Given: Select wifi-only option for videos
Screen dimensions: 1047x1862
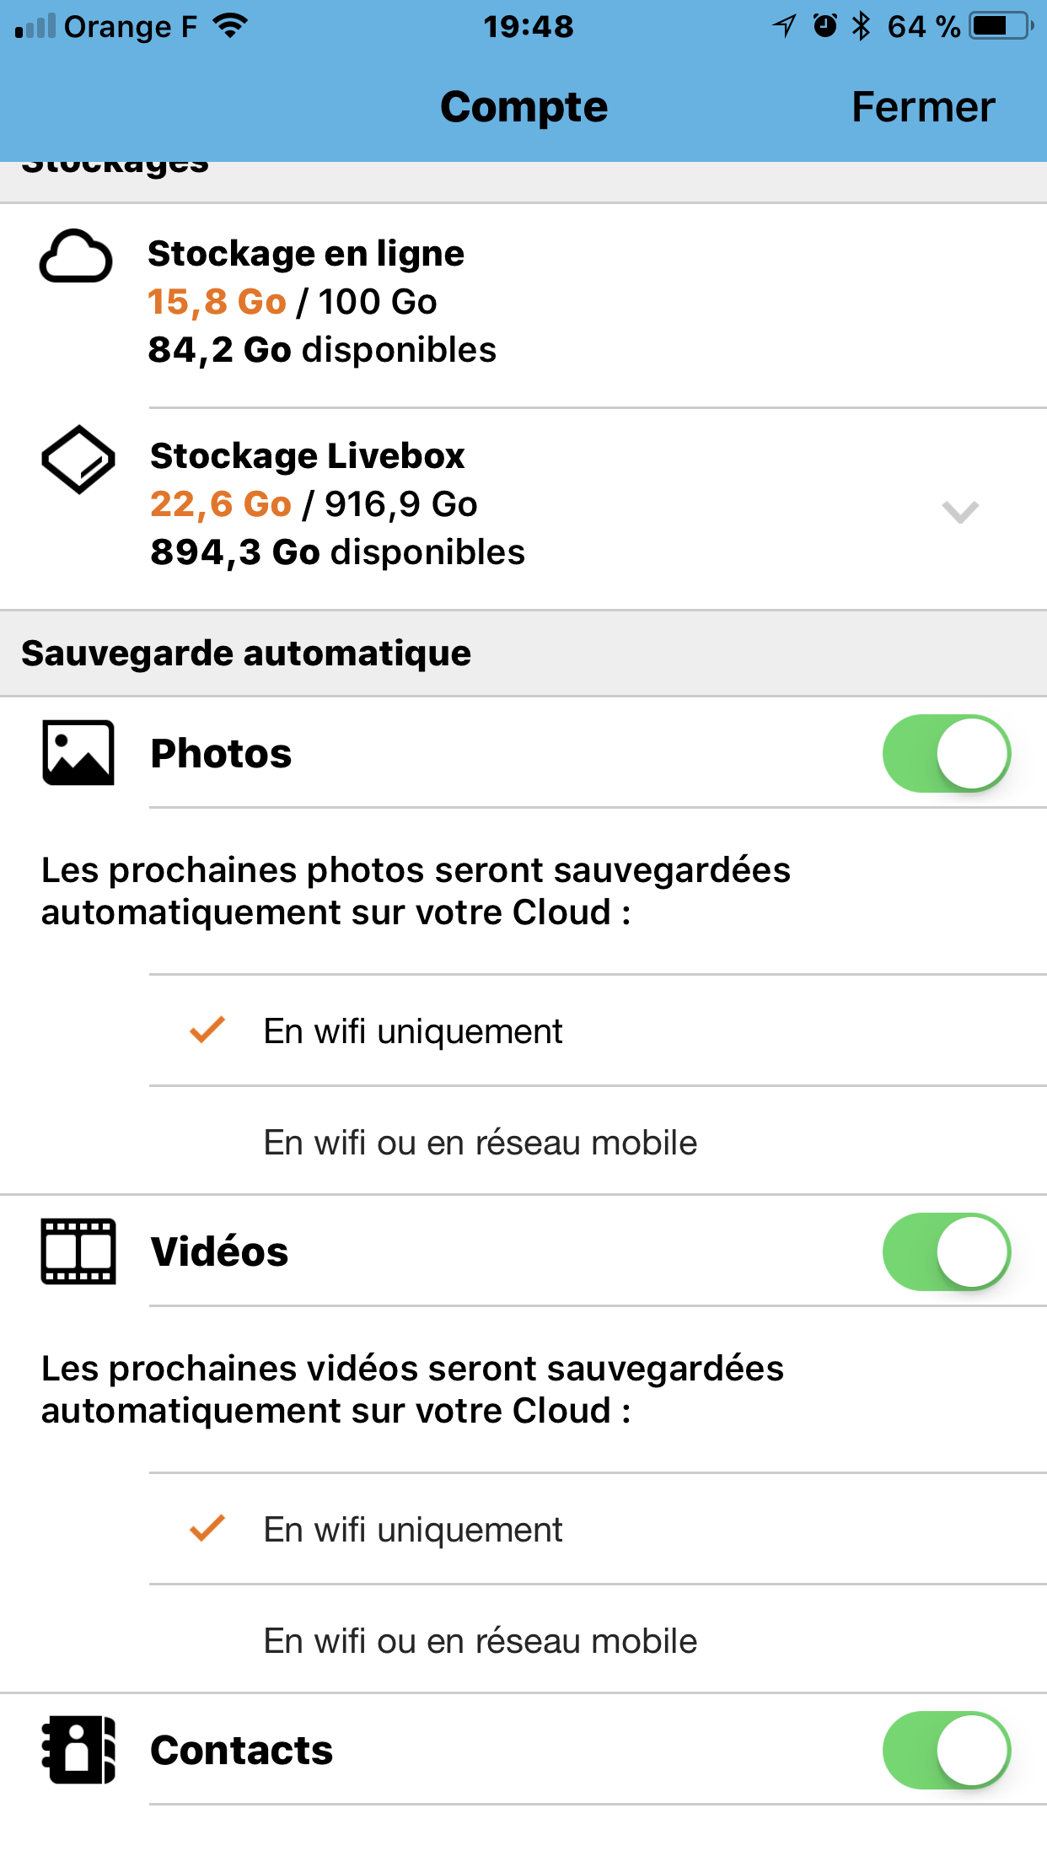Looking at the screenshot, I should pos(413,1529).
